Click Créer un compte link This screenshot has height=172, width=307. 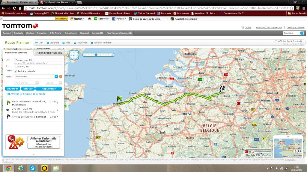[x=295, y=27]
